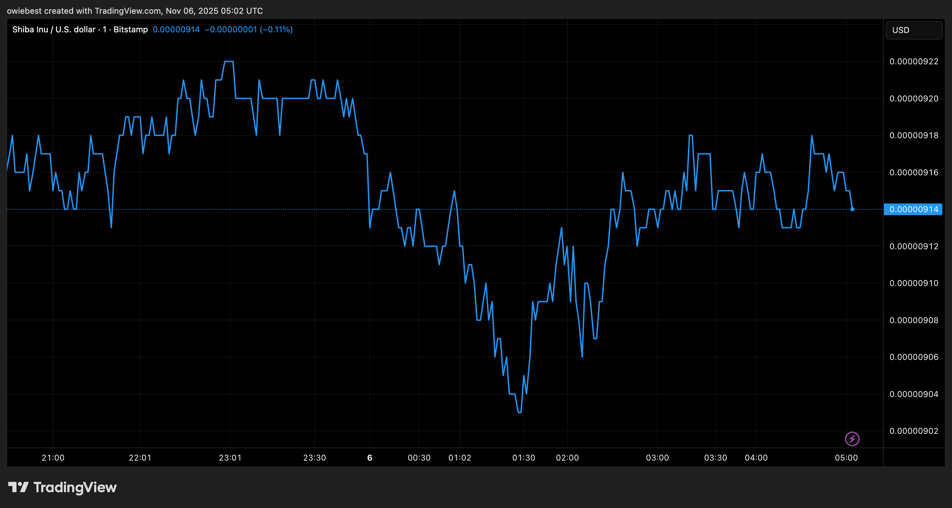Click the 04:00 time axis label
Image resolution: width=952 pixels, height=508 pixels.
point(756,458)
